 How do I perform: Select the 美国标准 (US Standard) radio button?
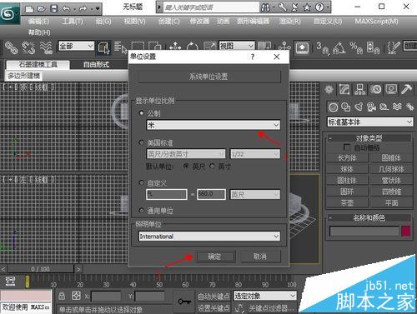pyautogui.click(x=141, y=142)
